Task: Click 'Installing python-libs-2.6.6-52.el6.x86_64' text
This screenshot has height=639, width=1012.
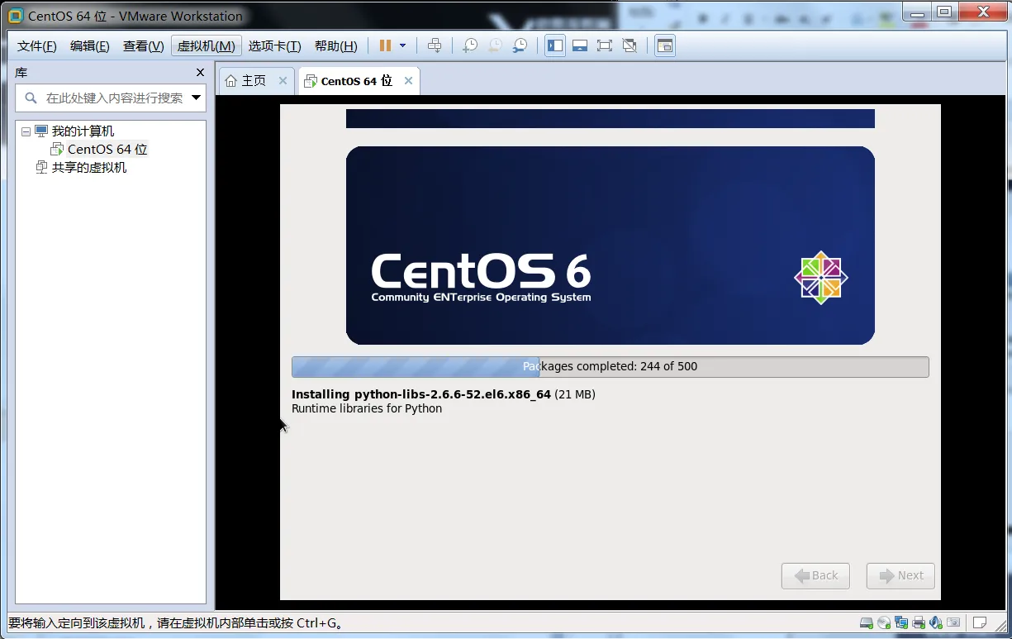Action: pyautogui.click(x=421, y=394)
